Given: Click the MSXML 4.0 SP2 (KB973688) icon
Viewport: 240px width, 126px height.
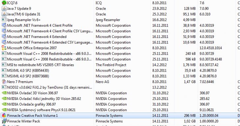Looking at the screenshot, I should click(4, 76).
